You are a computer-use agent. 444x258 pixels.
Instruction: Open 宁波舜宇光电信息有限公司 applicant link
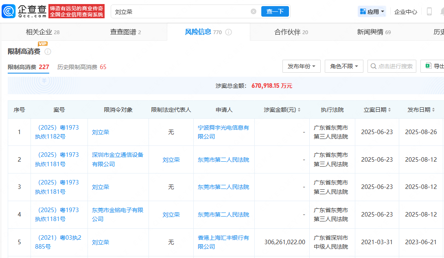[223, 132]
